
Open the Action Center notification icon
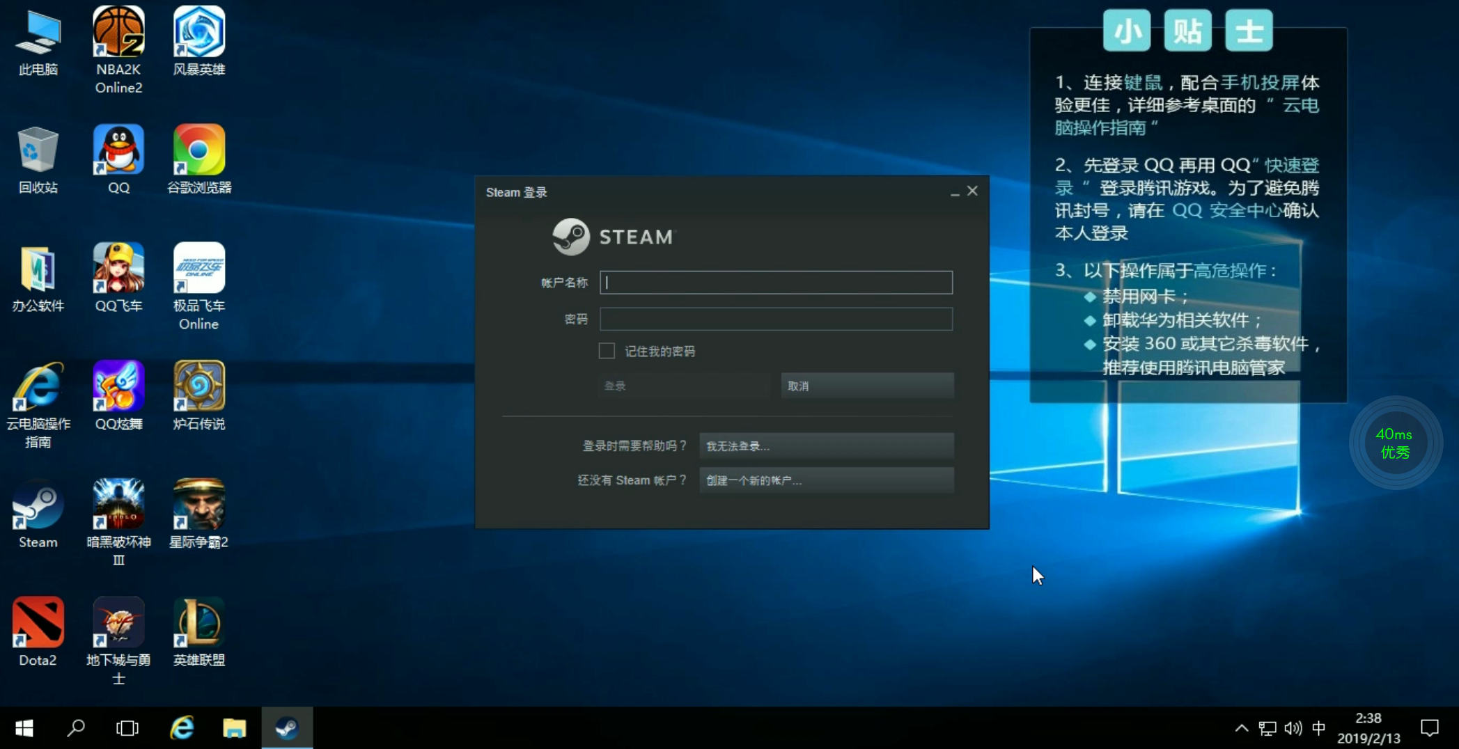click(1430, 728)
